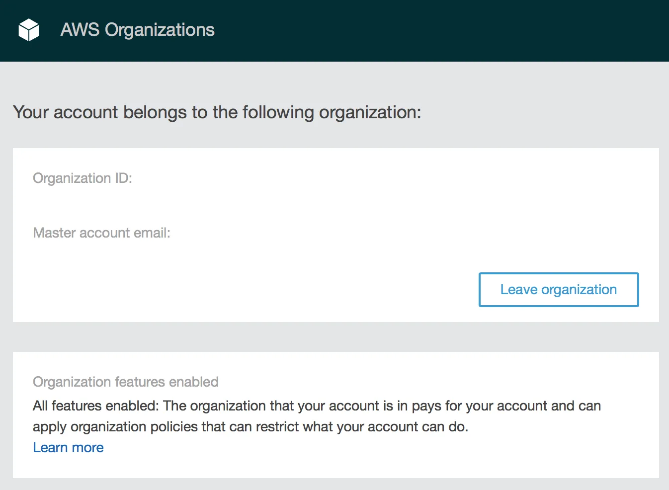Click the 'All features enabled:' phrase
This screenshot has height=490, width=669.
[x=96, y=406]
